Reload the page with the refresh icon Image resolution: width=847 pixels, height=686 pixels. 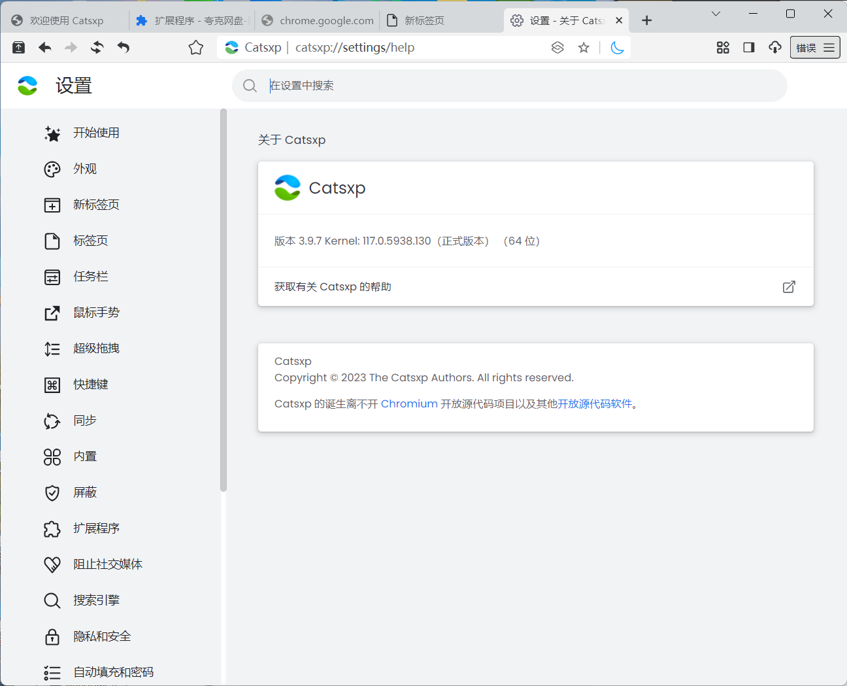click(x=97, y=47)
